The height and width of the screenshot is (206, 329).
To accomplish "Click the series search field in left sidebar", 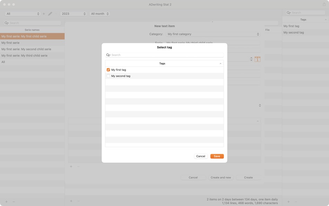I will pyautogui.click(x=32, y=23).
